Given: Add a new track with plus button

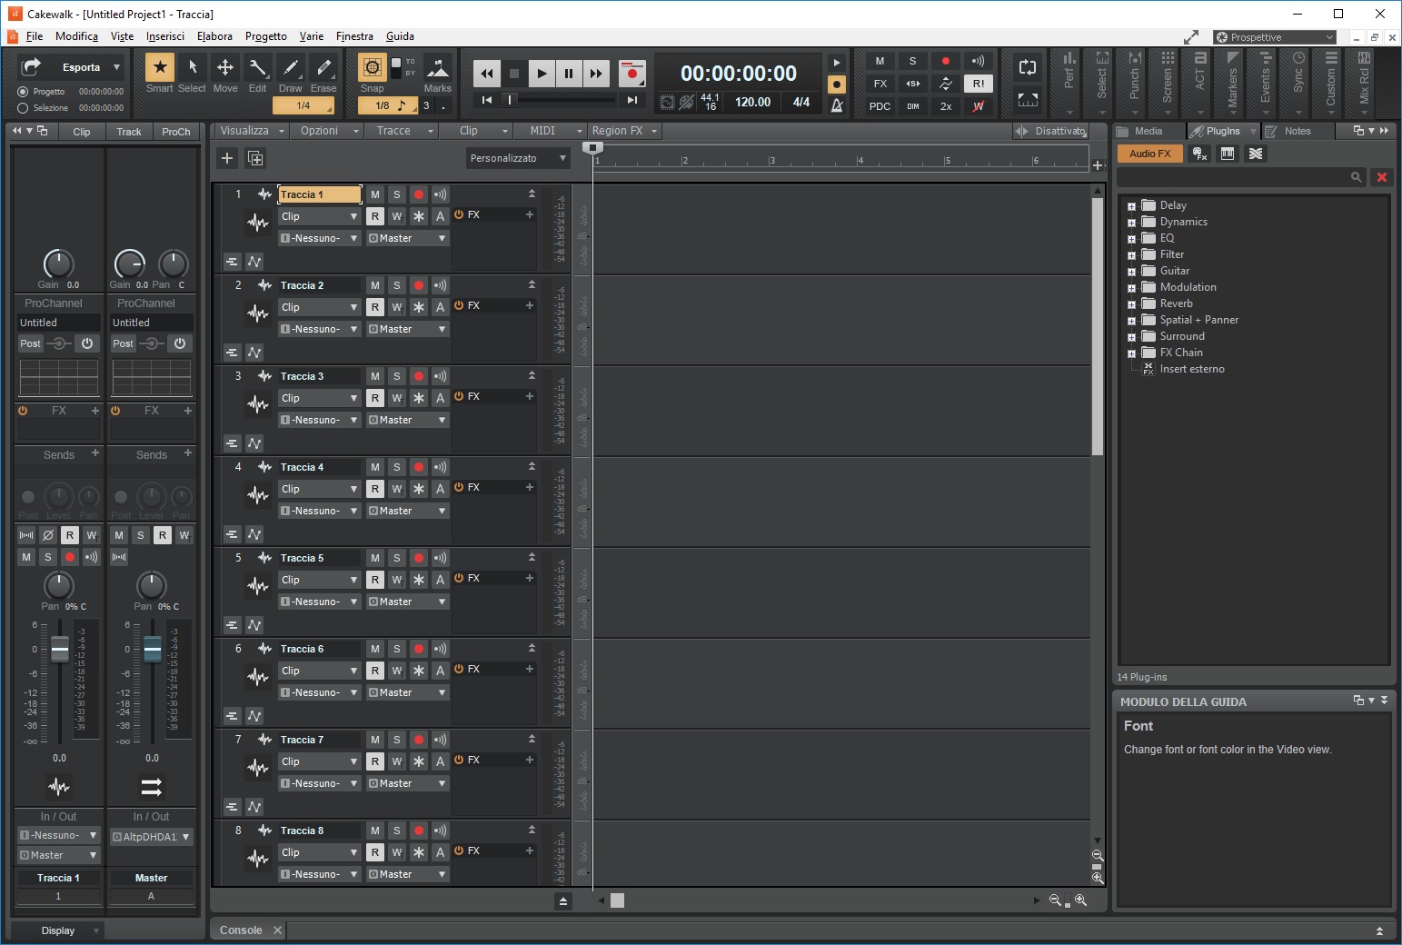Looking at the screenshot, I should tap(227, 158).
